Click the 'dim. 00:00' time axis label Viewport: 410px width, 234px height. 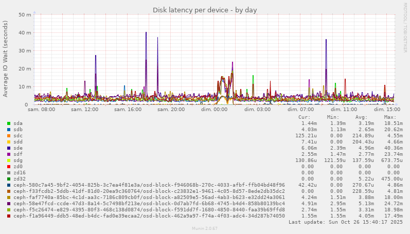(214, 110)
